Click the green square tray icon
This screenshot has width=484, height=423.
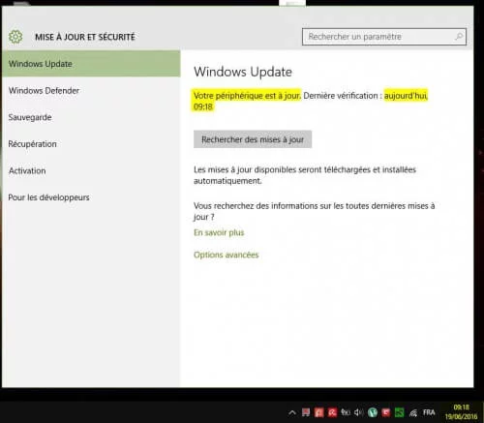tap(400, 412)
